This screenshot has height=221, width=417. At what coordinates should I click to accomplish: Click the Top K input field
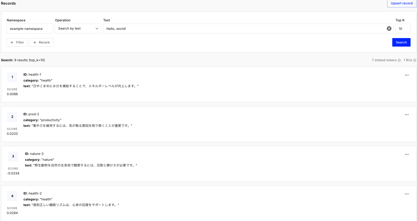[403, 29]
